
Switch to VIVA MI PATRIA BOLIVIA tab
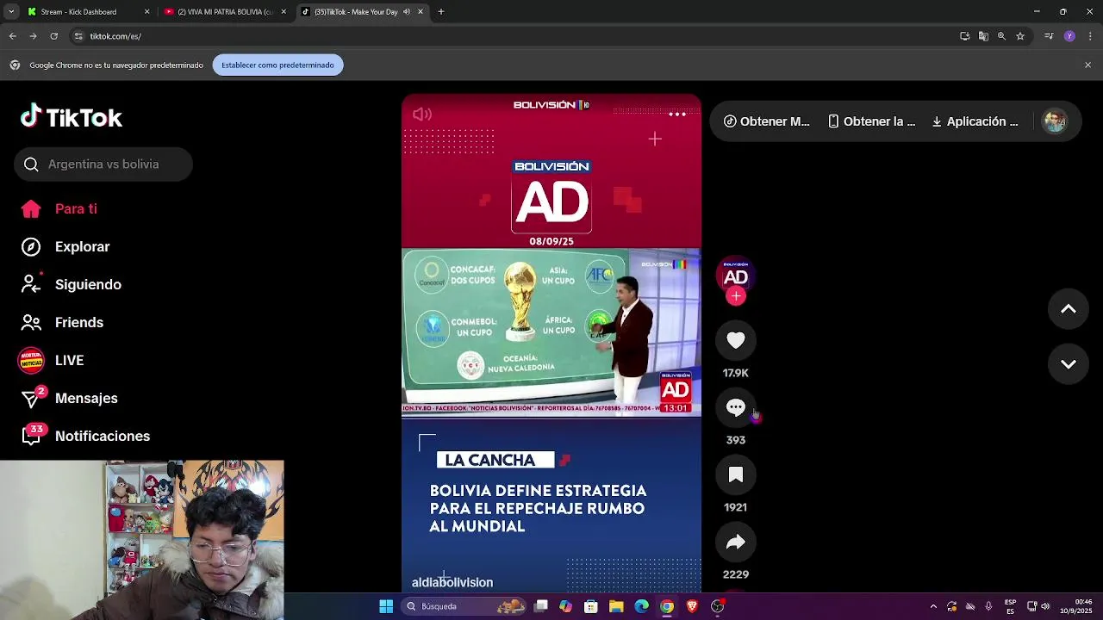[x=224, y=12]
